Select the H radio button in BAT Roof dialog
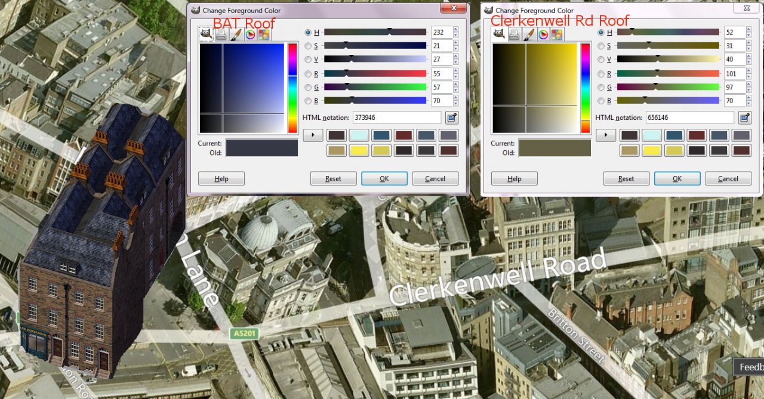764x399 pixels. point(308,32)
